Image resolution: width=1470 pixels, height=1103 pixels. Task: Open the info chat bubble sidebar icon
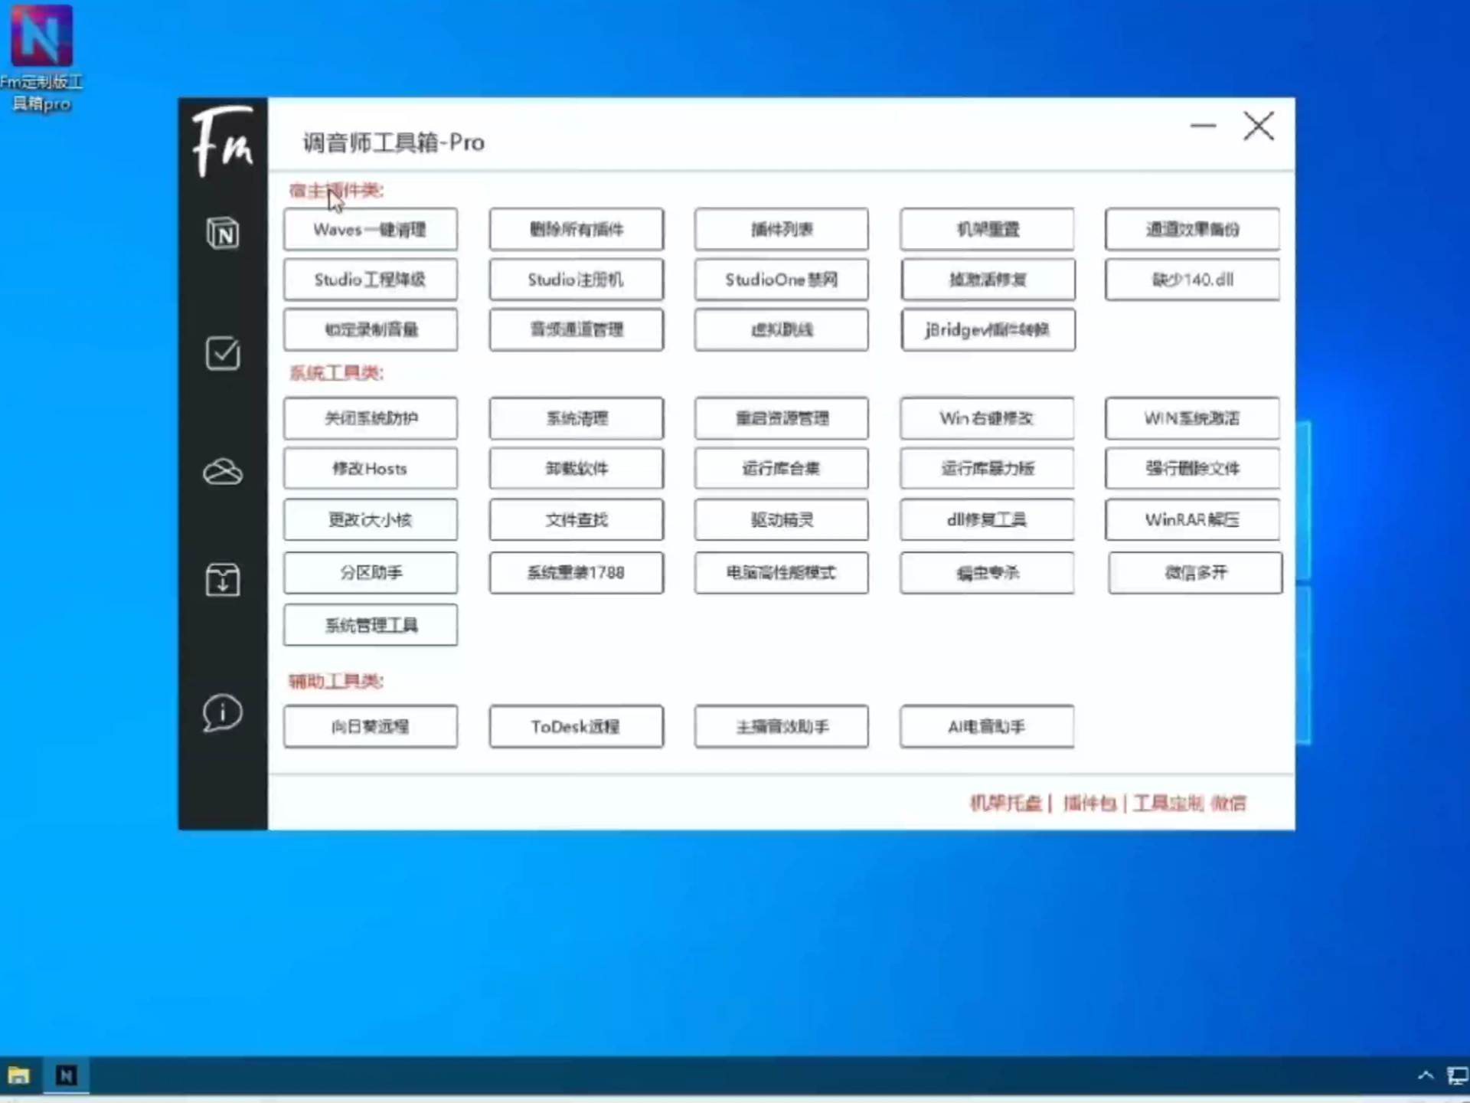223,713
